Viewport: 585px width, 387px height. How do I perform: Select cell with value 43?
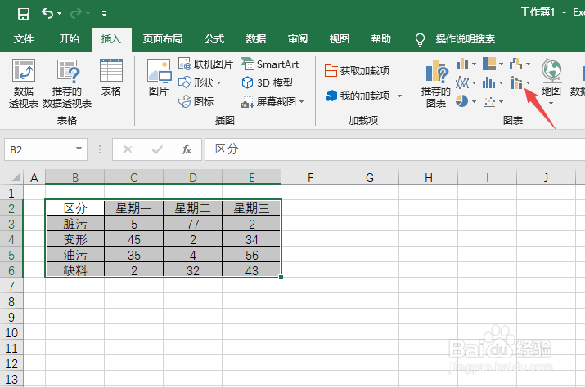pos(251,270)
